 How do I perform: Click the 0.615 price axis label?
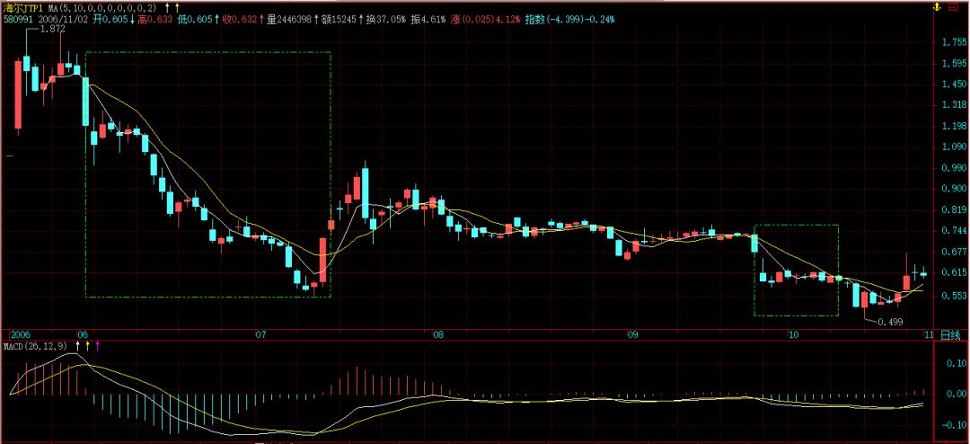(x=957, y=272)
